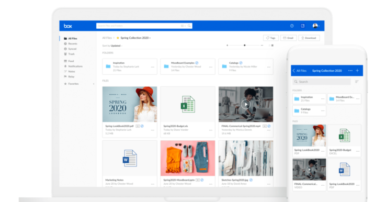Click the plus end of thumbnail size slider
The height and width of the screenshot is (202, 386).
click(x=227, y=46)
